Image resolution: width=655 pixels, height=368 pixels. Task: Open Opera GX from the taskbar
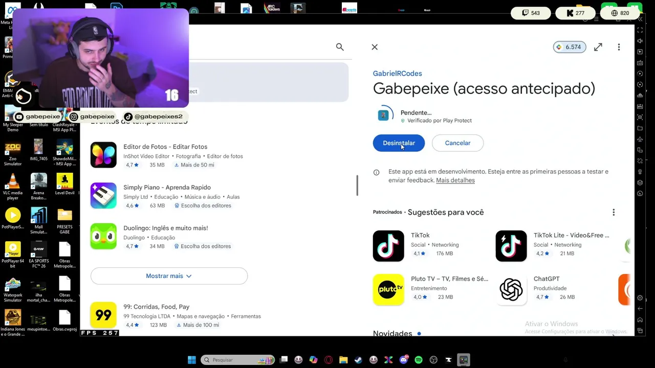pos(329,360)
